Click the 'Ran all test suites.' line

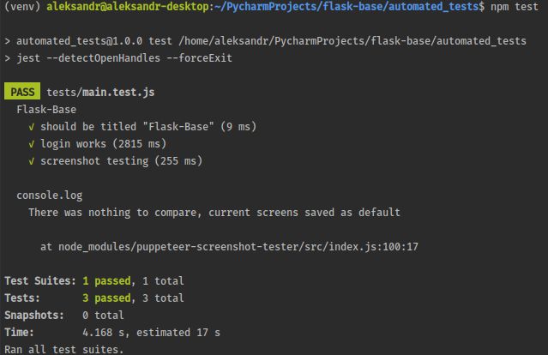click(x=64, y=349)
